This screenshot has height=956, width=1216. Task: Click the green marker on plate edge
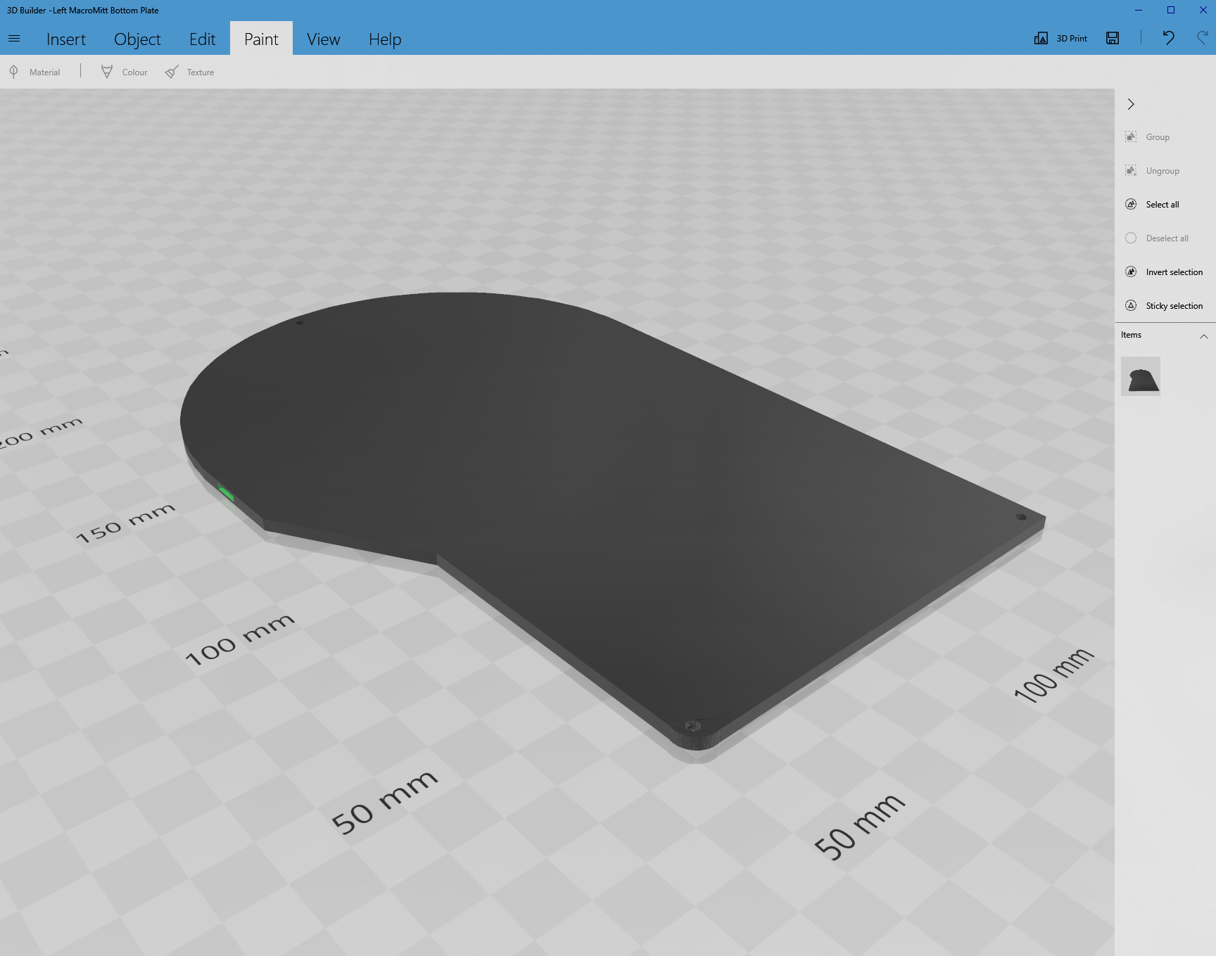click(x=226, y=493)
